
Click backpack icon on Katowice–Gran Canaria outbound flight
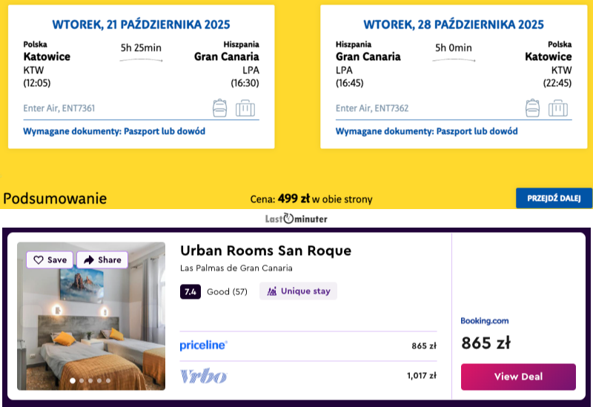point(219,108)
